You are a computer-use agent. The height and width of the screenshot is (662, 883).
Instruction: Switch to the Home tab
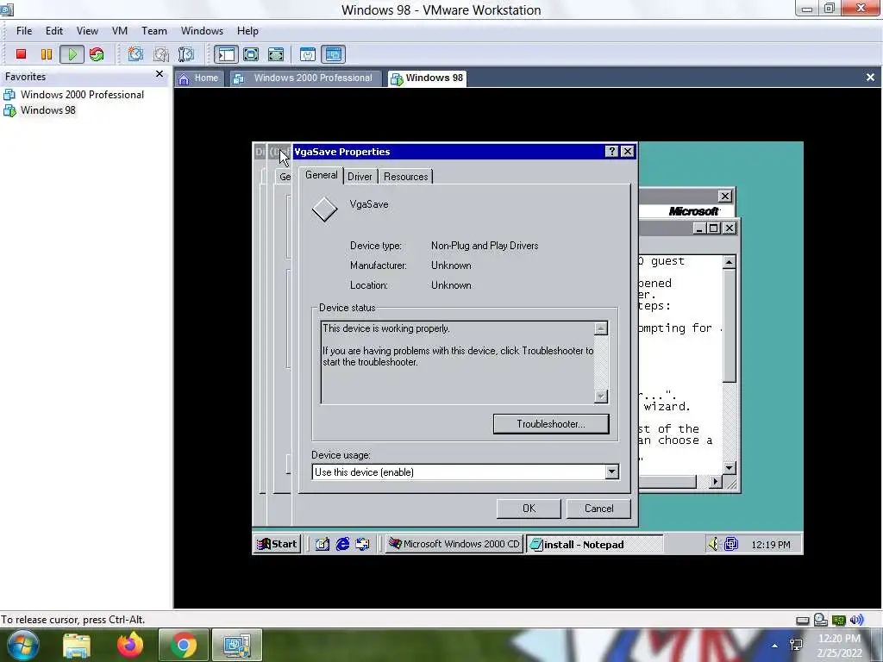pos(199,78)
